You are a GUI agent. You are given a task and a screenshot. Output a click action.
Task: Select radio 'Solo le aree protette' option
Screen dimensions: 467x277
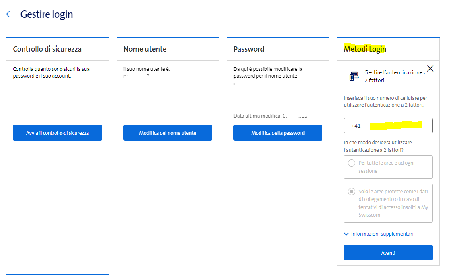(x=352, y=192)
